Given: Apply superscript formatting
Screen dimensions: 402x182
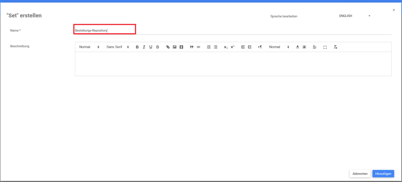Looking at the screenshot, I should point(232,47).
